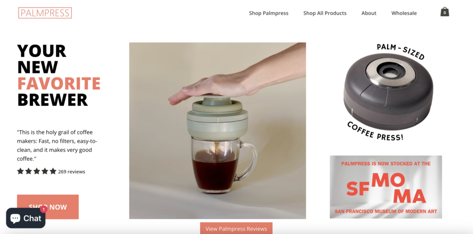Open the shopping cart bag icon
This screenshot has height=234, width=473.
point(445,12)
